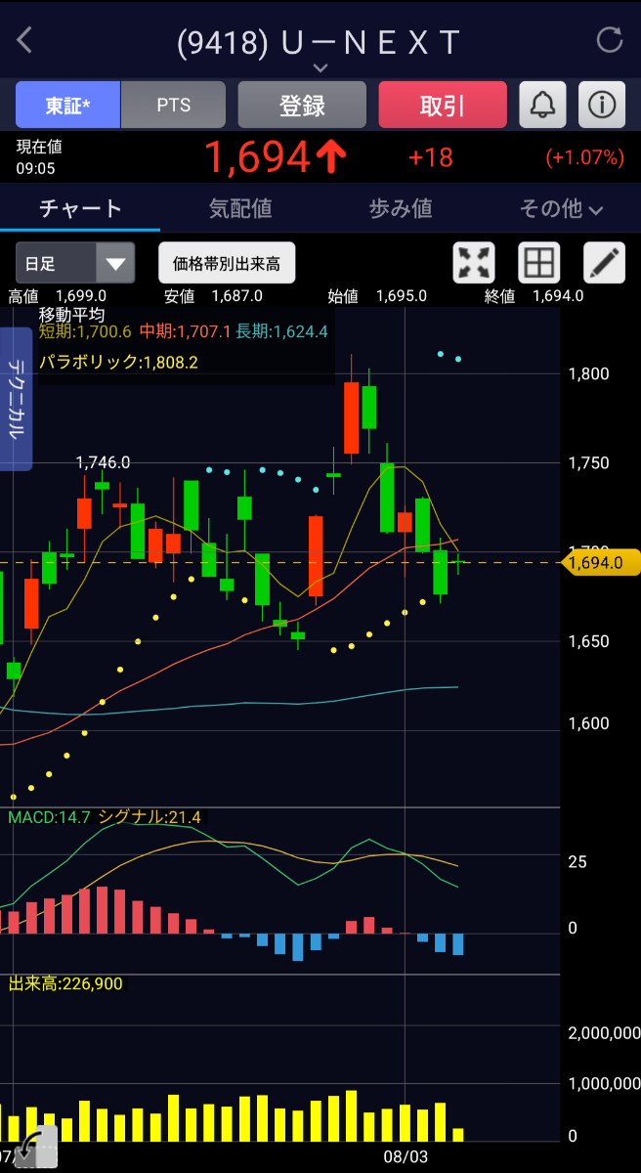This screenshot has height=1173, width=641.
Task: Switch to the PTS market
Action: 174,105
